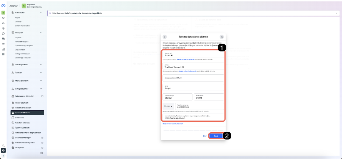This screenshot has width=343, height=160.
Task: Open the bar chart insights icon
Action: pyautogui.click(x=3, y=49)
